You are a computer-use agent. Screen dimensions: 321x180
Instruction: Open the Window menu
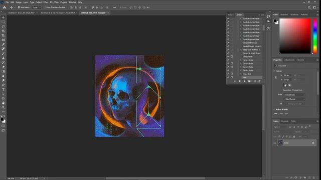click(72, 2)
